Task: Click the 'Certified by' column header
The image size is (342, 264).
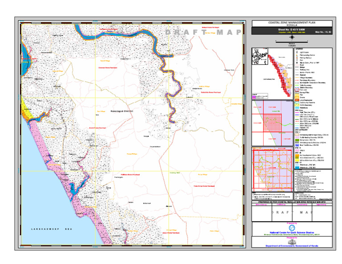Action: click(x=281, y=204)
